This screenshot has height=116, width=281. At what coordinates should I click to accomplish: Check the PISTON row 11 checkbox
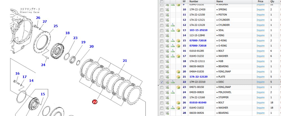coord(162,15)
